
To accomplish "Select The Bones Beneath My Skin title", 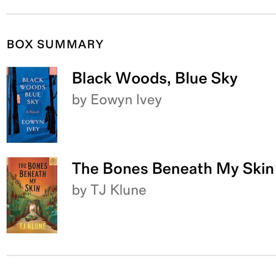I will point(173,169).
